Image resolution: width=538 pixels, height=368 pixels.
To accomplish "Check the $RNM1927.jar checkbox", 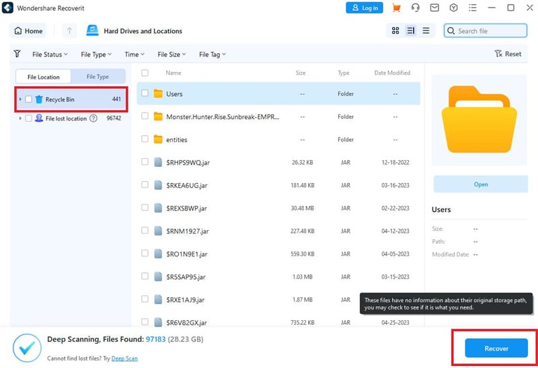I will click(145, 230).
